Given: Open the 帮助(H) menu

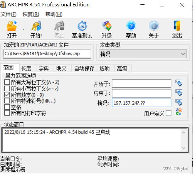Looking at the screenshot, I should 54,14.
